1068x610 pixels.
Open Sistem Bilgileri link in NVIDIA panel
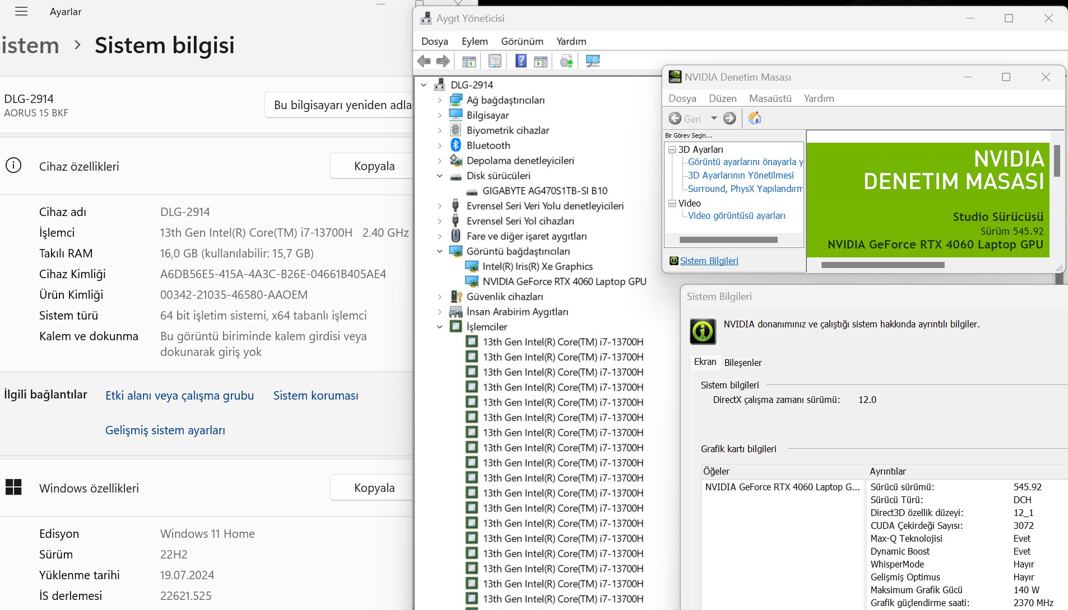[x=709, y=260]
